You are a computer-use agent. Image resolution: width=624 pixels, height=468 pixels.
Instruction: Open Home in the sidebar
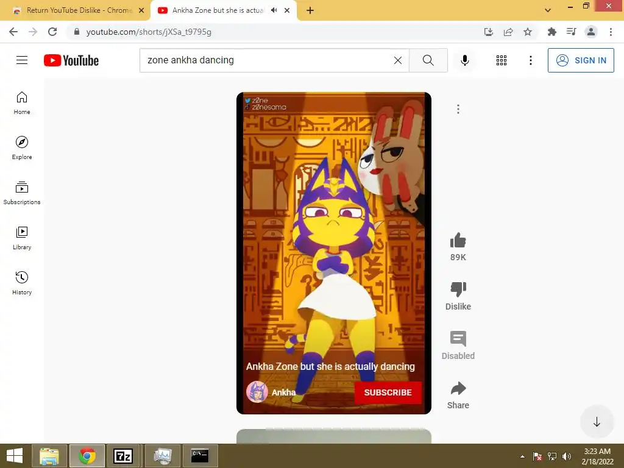[x=22, y=103]
